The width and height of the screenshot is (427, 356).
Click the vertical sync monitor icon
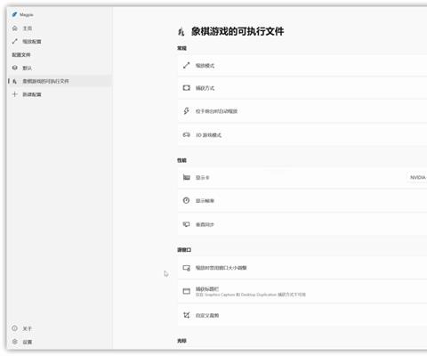(186, 224)
